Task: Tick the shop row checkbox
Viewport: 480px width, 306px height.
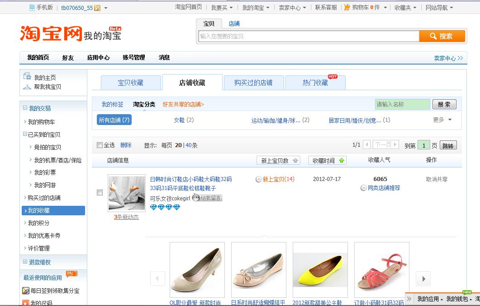Action: 99,192
